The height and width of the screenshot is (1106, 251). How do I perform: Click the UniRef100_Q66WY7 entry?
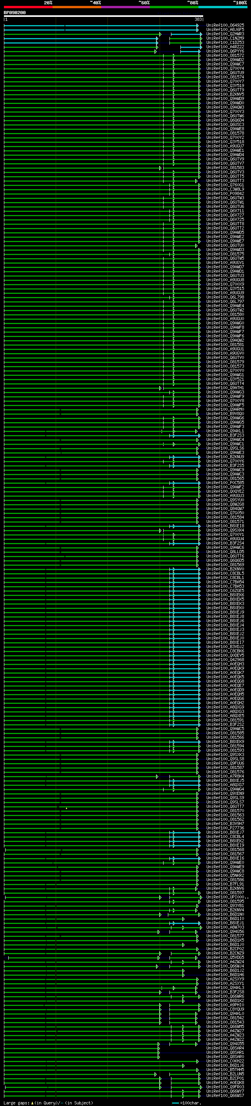pos(225,1091)
